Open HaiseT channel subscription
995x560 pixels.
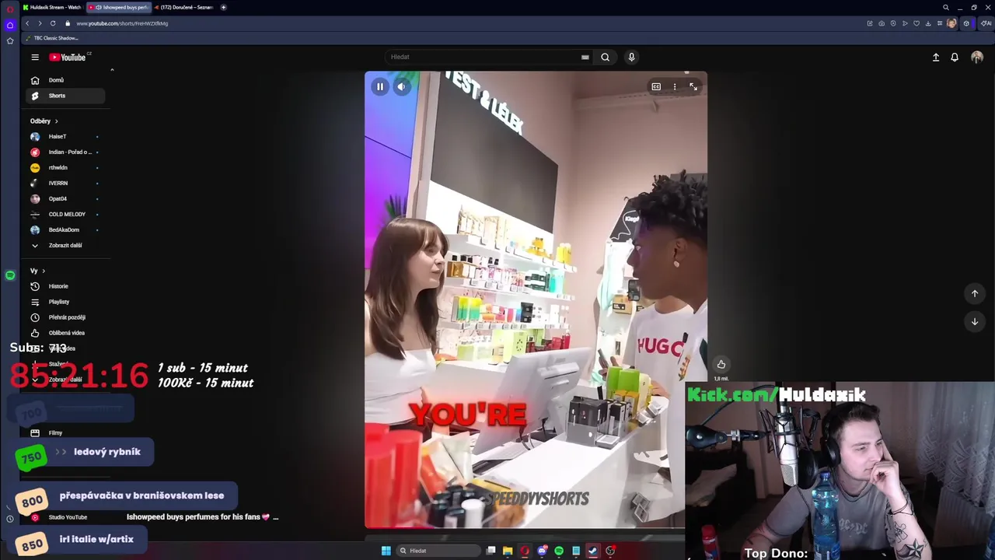(65, 137)
